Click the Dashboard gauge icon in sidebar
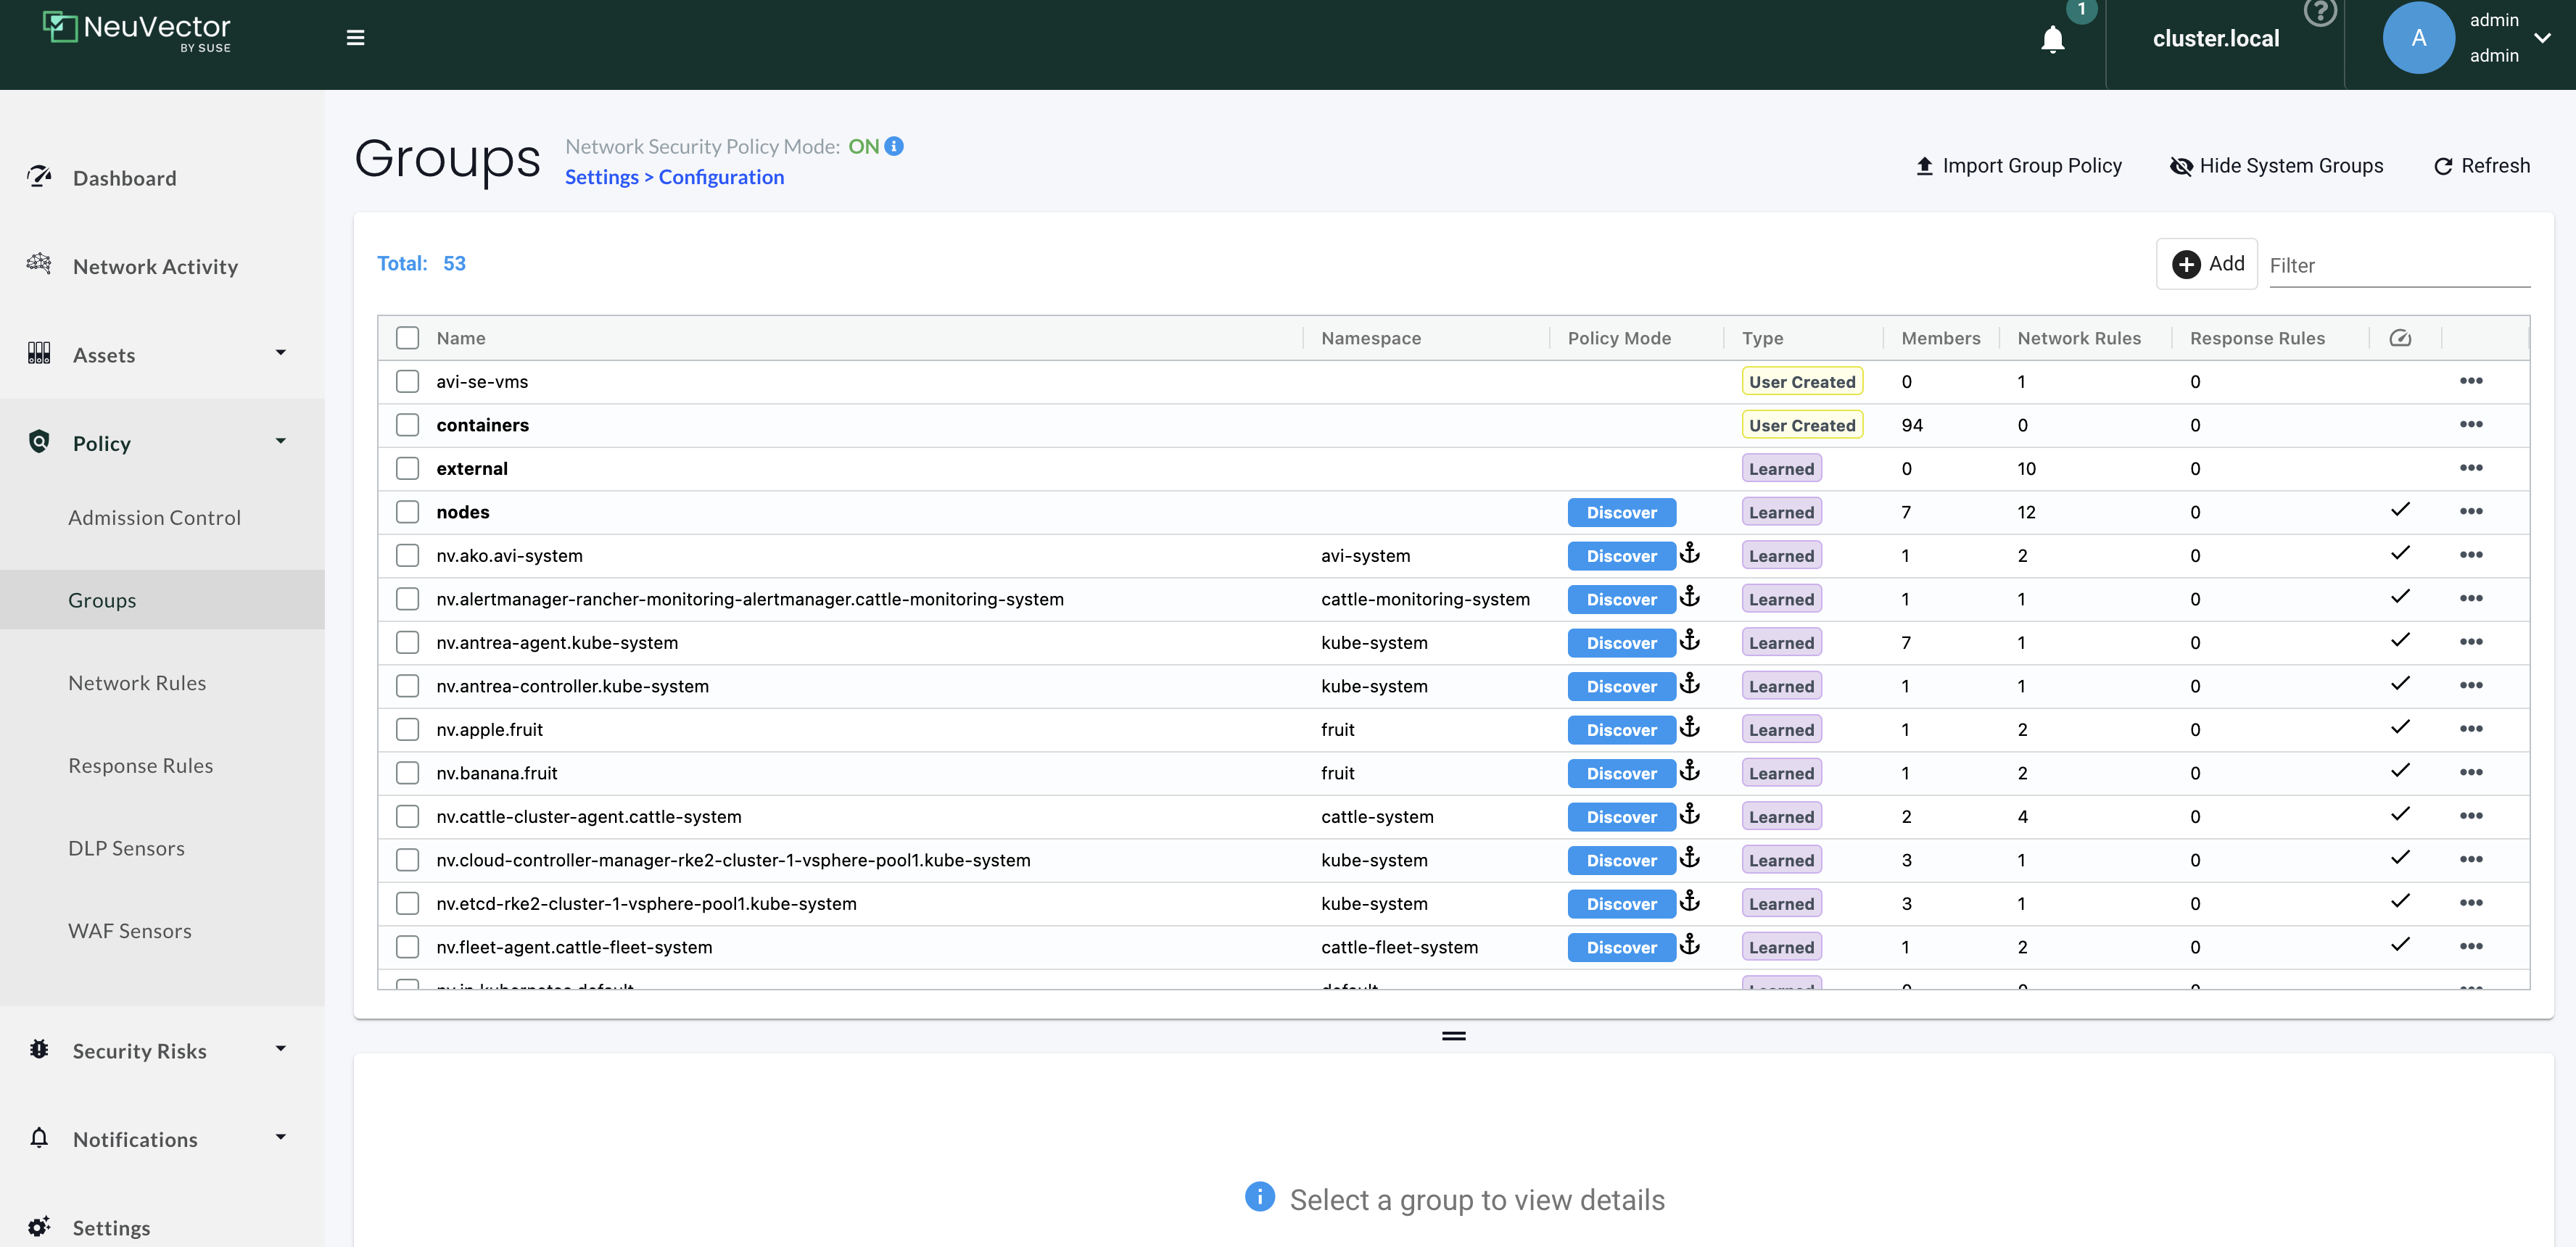 (39, 176)
